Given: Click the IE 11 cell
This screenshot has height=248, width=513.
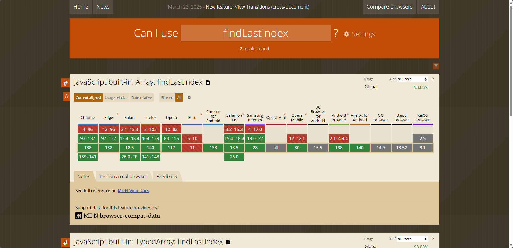Looking at the screenshot, I should tap(192, 148).
